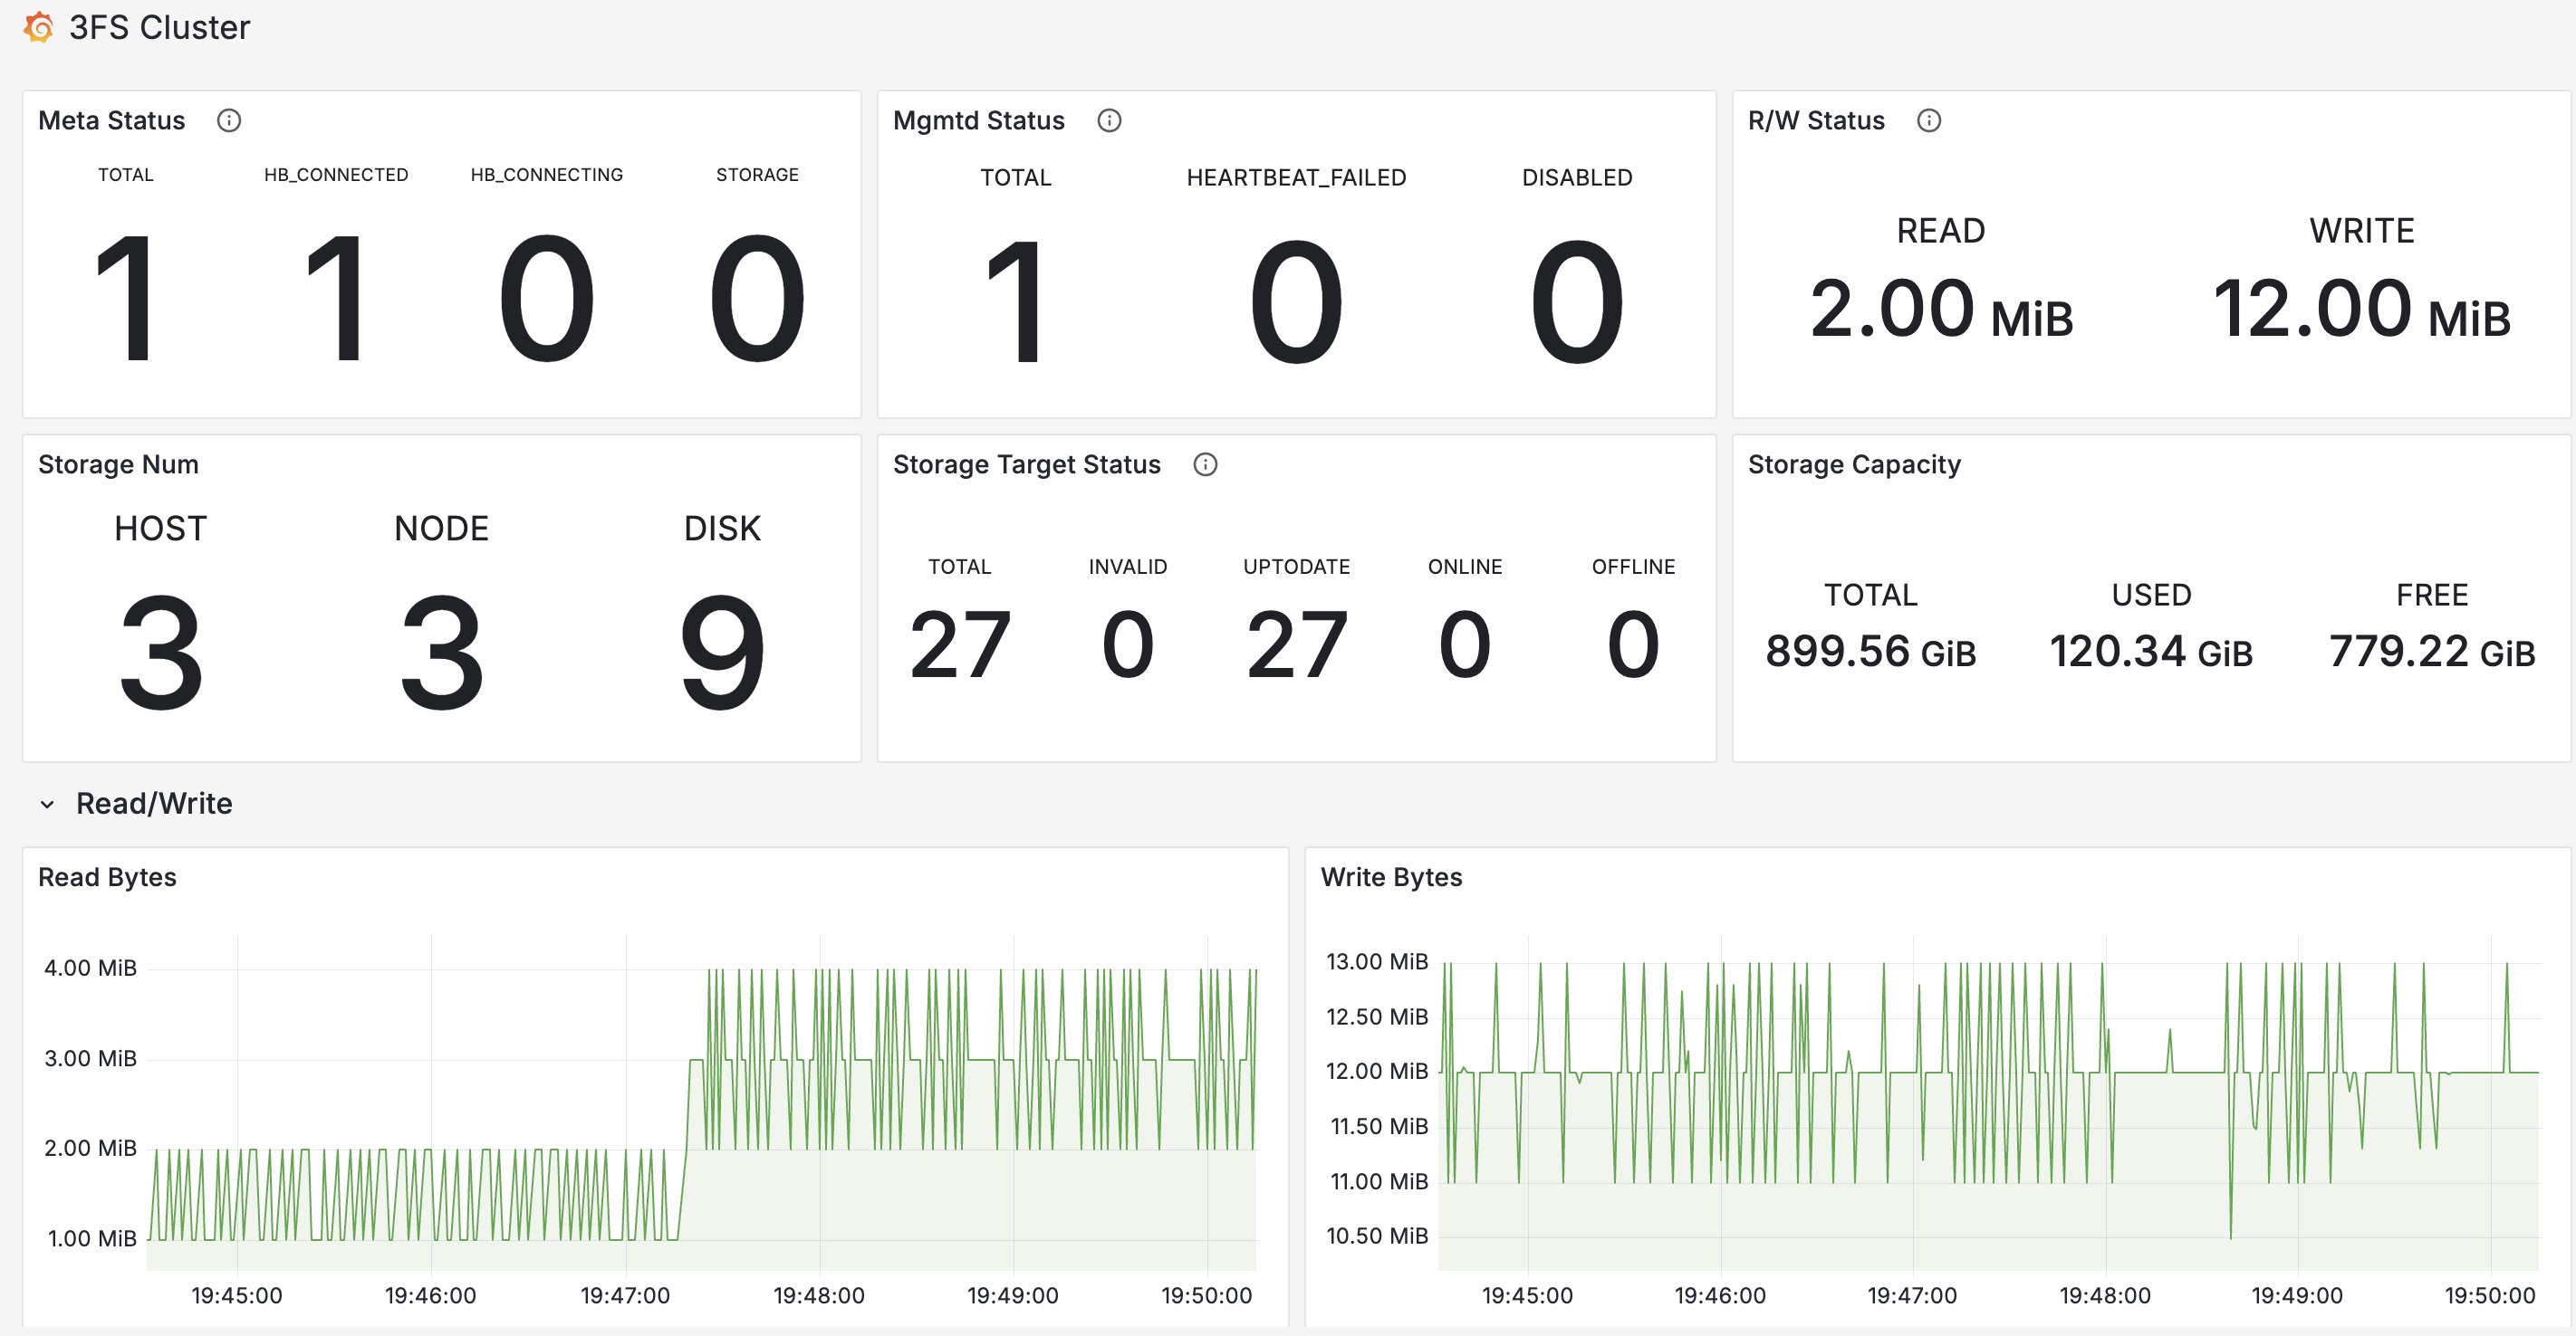Click the UPTODATE value 27
Screen dimensions: 2576x1336
[1296, 645]
